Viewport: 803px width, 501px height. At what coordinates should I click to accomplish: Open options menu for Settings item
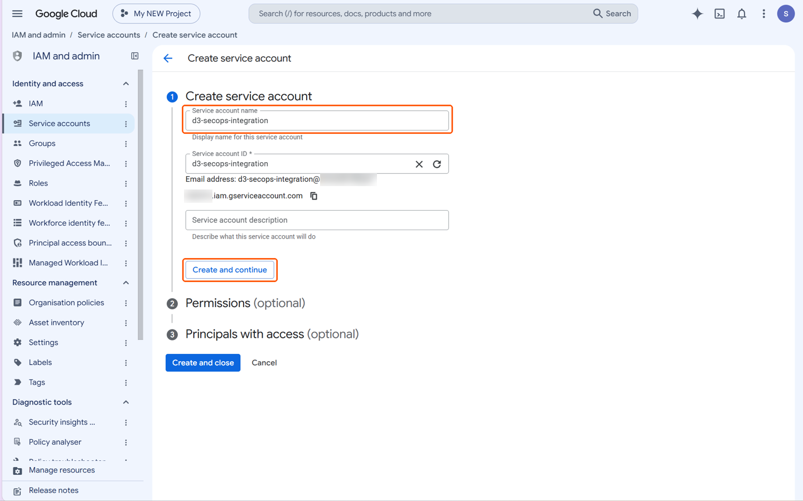[x=126, y=343]
